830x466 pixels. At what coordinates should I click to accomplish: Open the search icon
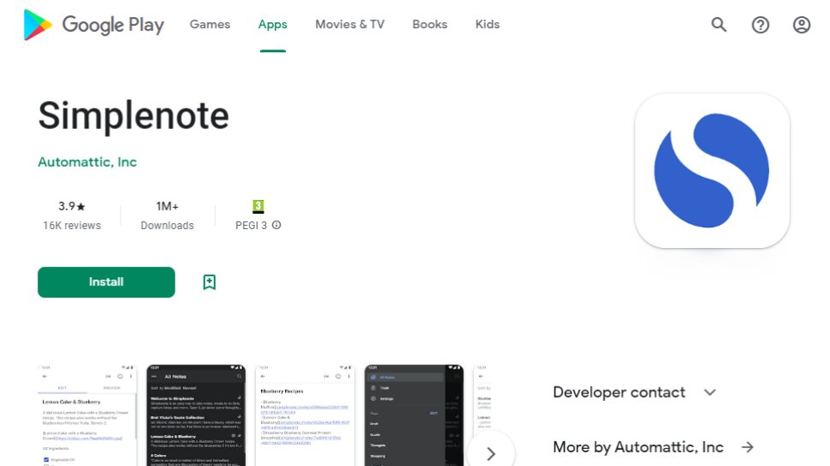coord(718,24)
